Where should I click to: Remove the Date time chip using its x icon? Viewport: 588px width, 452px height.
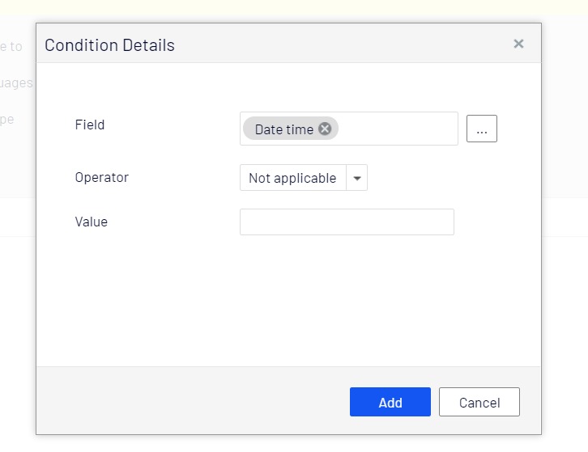coord(325,129)
